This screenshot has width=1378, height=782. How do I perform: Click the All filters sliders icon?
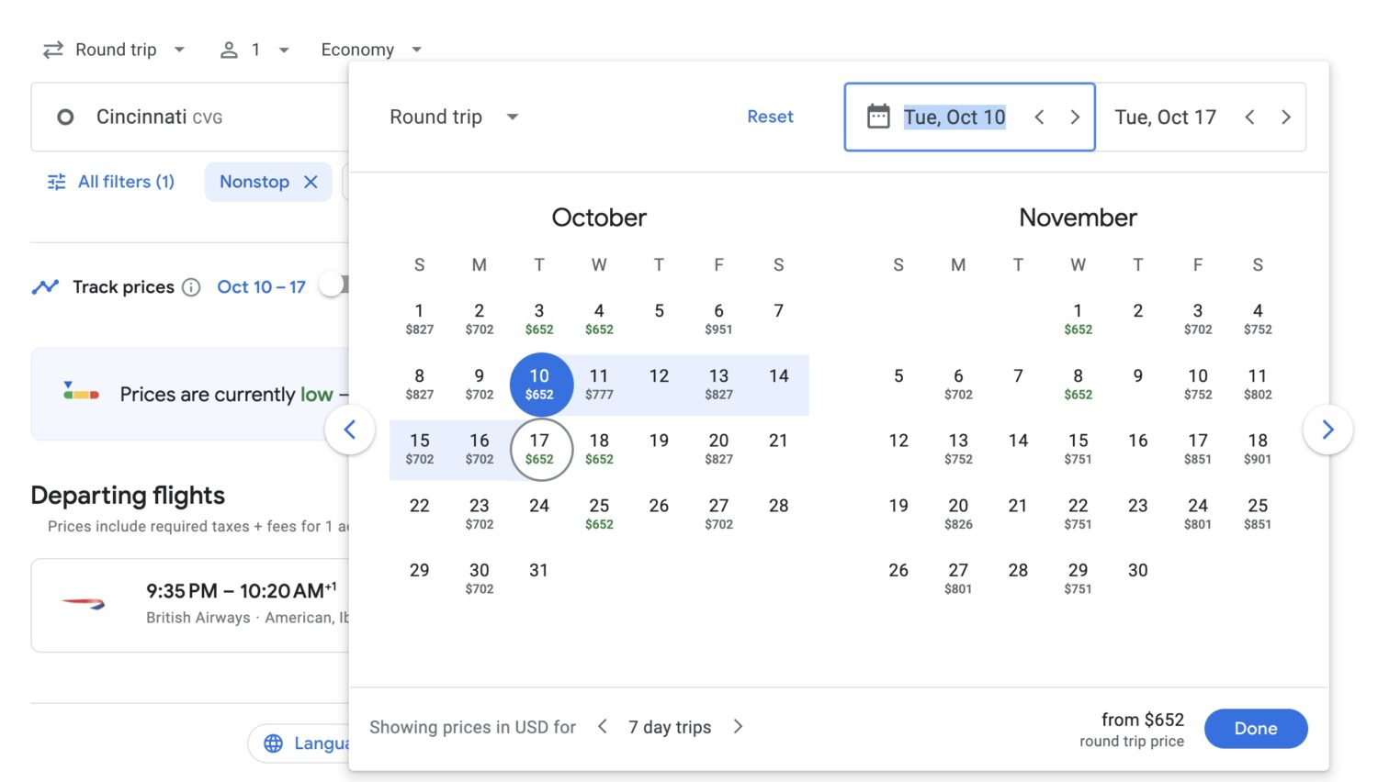pyautogui.click(x=56, y=181)
